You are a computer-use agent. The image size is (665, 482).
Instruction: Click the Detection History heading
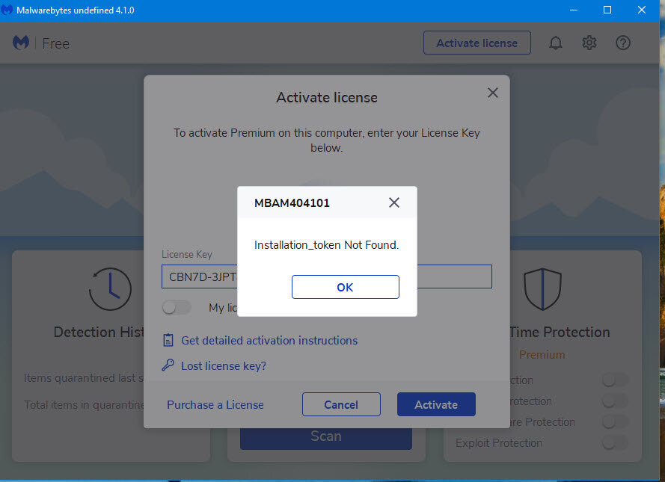click(99, 332)
